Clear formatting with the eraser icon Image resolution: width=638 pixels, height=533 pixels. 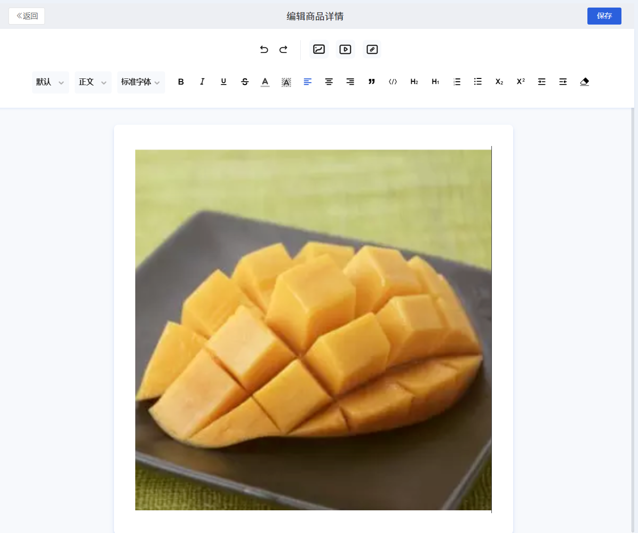pos(585,82)
